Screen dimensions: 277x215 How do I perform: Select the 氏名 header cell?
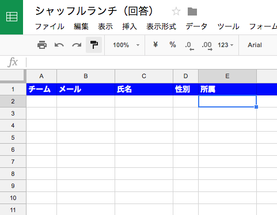144,89
